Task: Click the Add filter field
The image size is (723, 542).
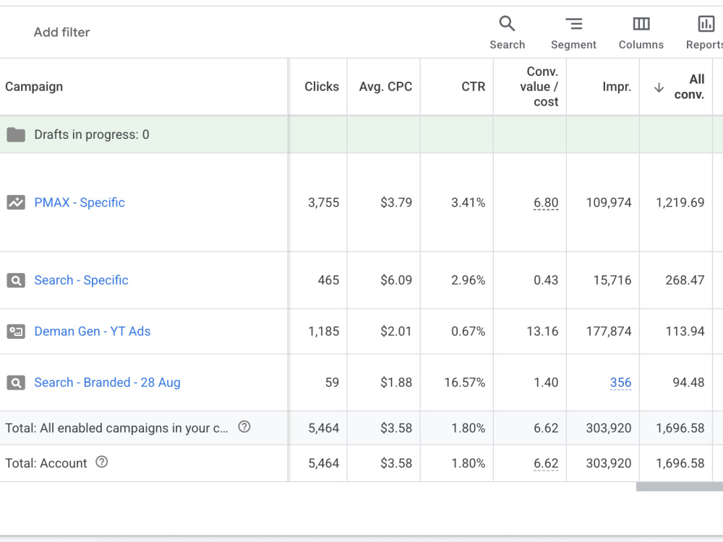Action: point(61,33)
